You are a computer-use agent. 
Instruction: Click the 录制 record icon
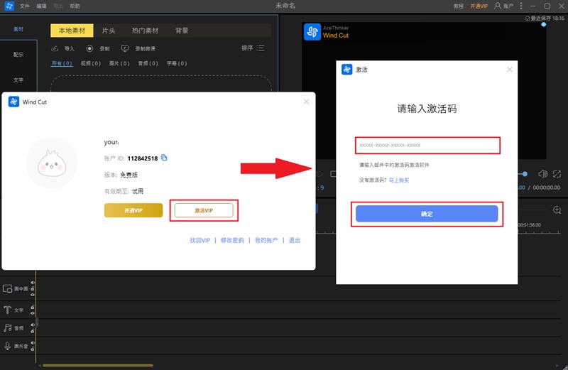pyautogui.click(x=89, y=48)
